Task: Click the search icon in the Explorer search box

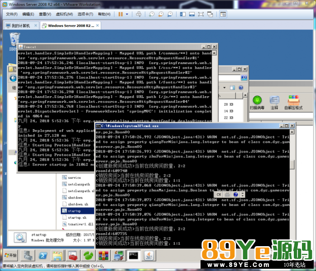Action: click(244, 78)
